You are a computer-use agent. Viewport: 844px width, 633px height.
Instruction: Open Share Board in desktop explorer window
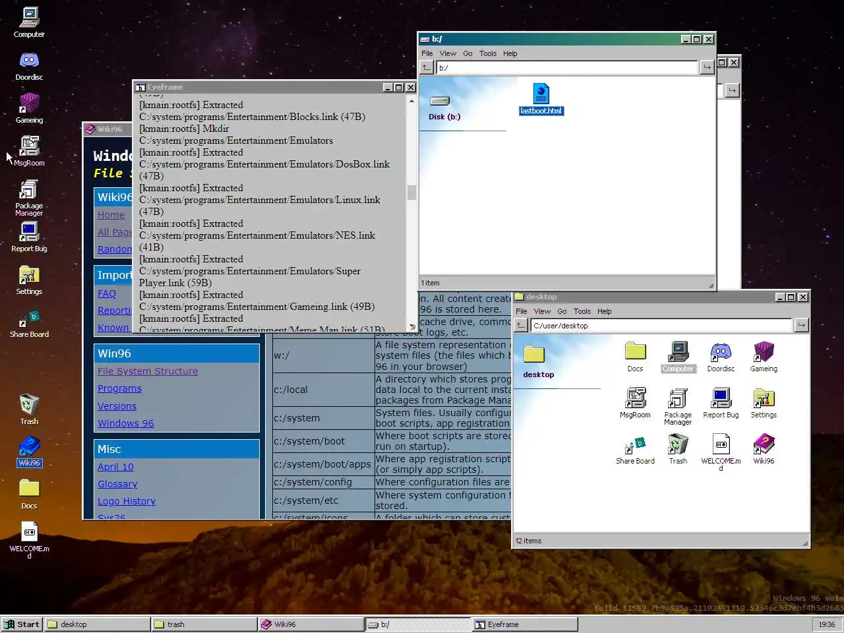pyautogui.click(x=635, y=450)
